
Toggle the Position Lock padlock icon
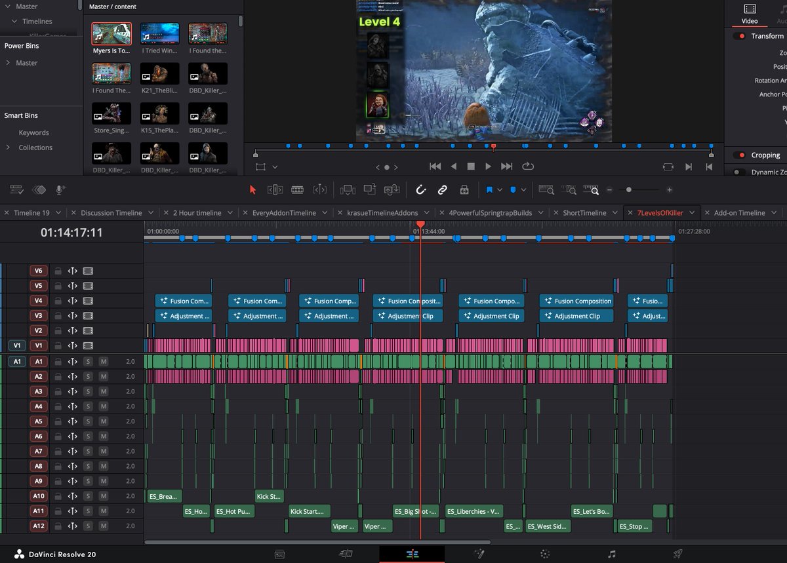click(x=464, y=190)
